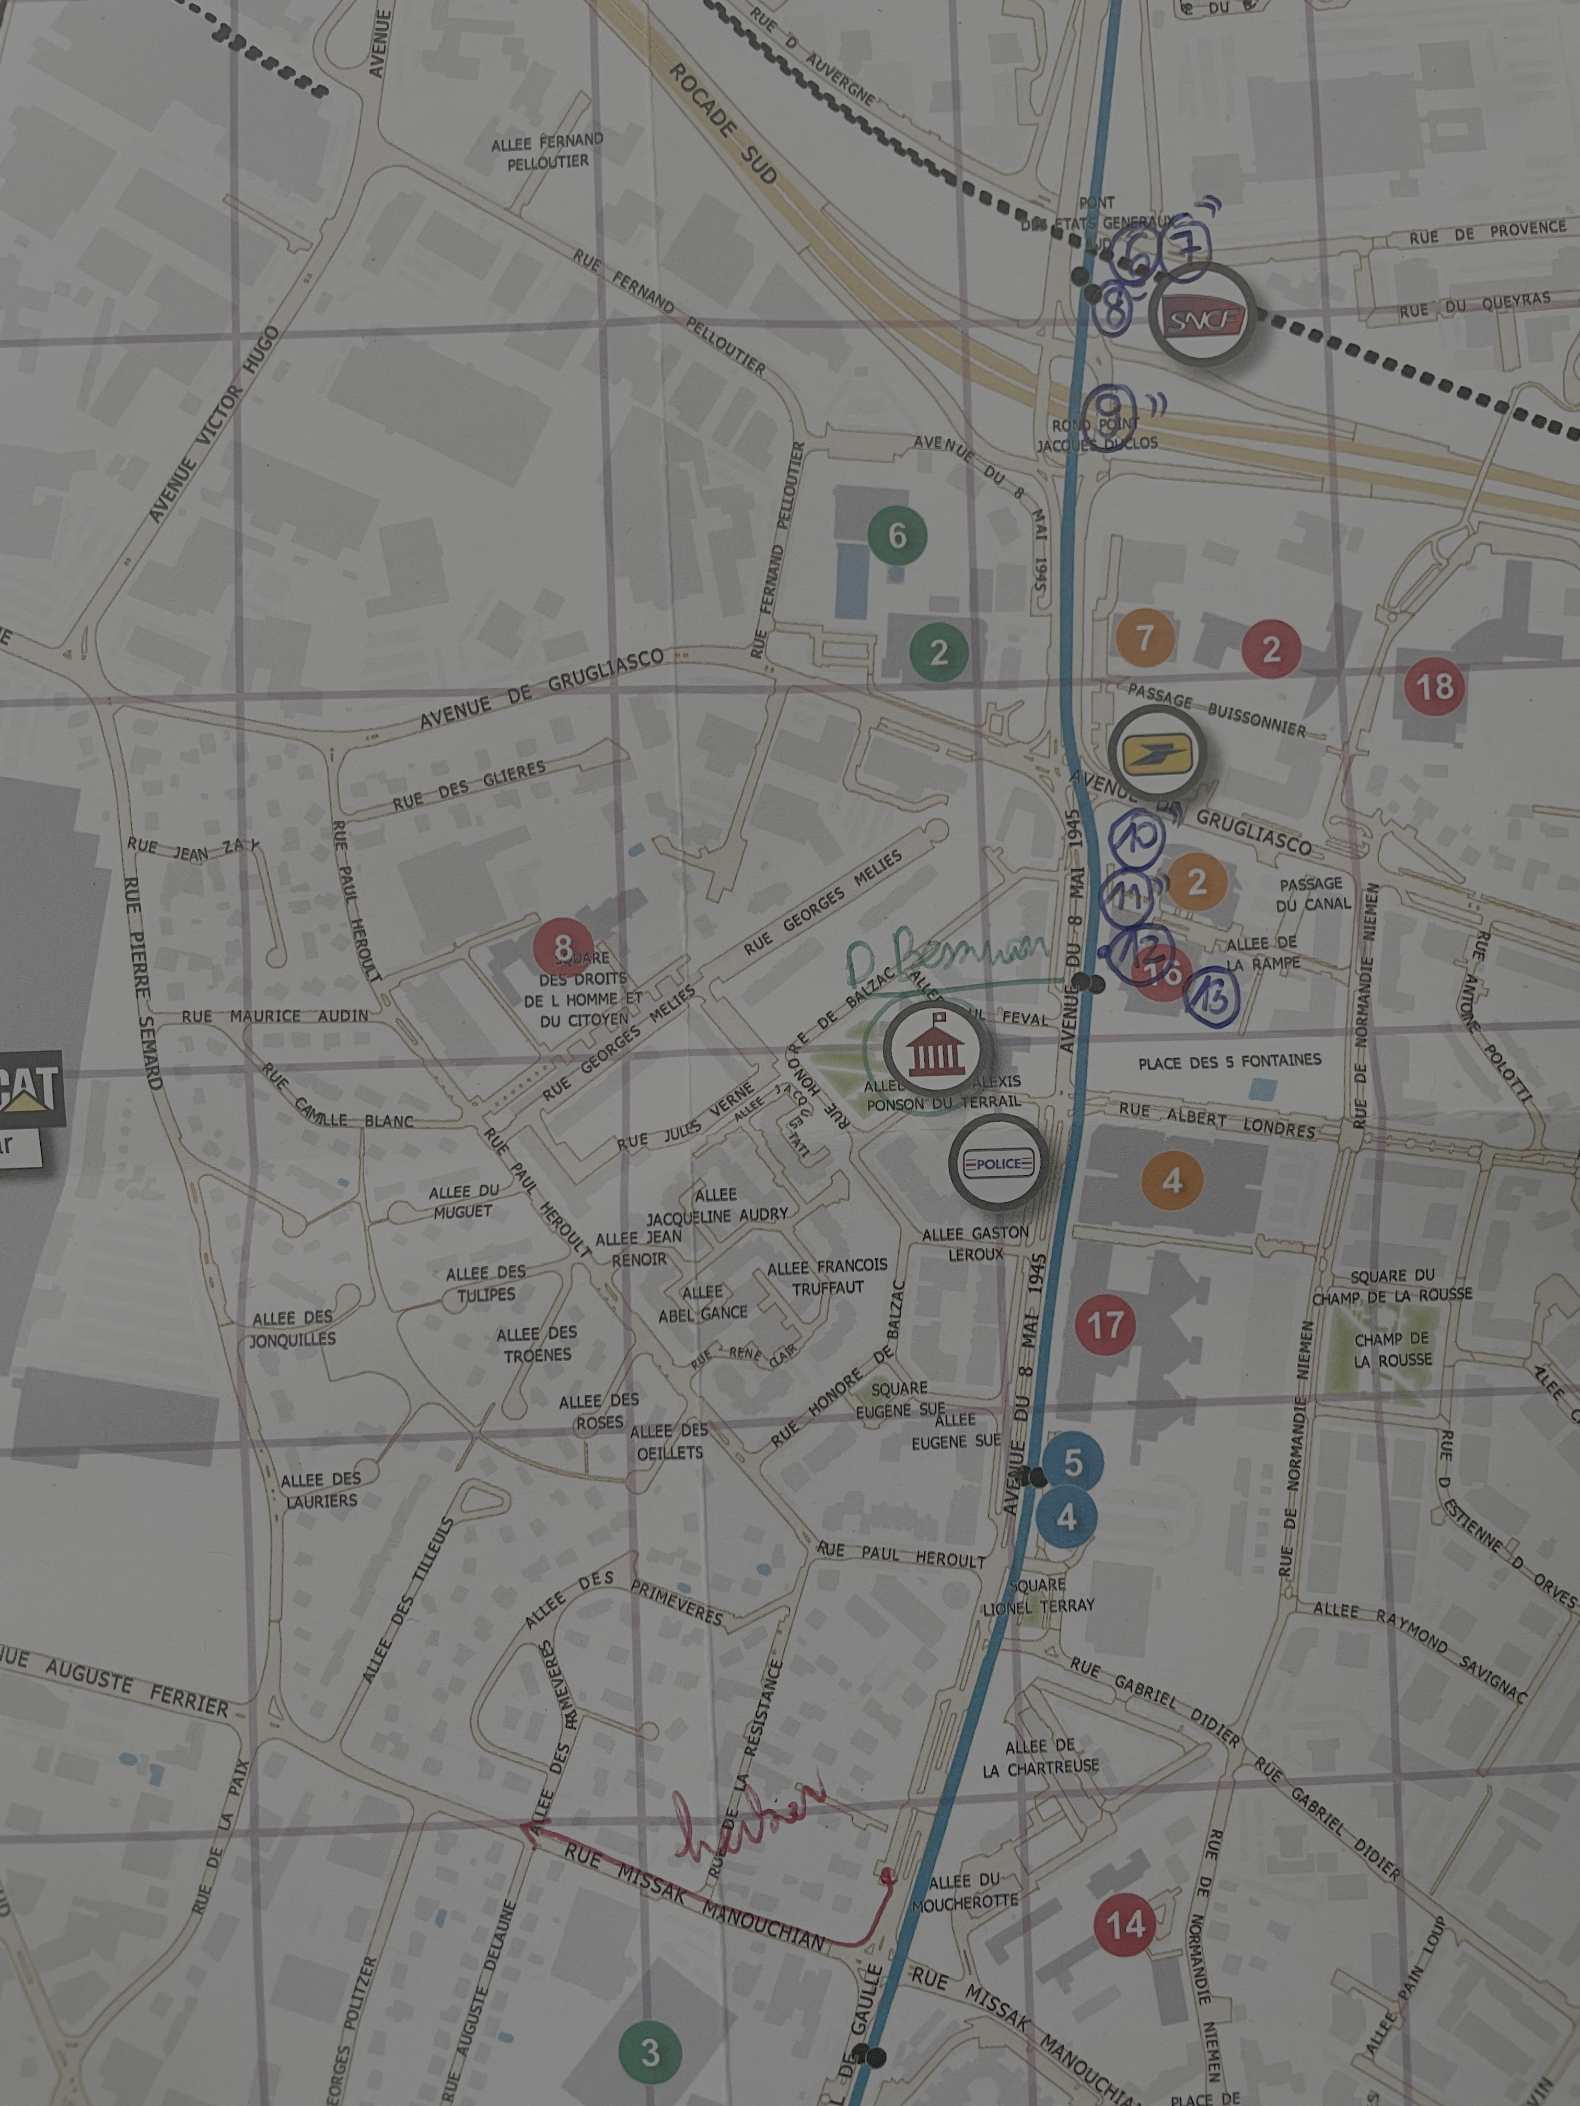Image resolution: width=1580 pixels, height=2106 pixels.
Task: Select the Avenue Victor Hugo label
Action: point(214,426)
